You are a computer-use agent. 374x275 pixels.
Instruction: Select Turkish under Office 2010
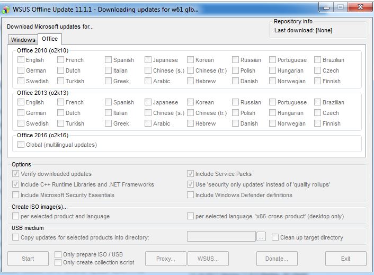[x=60, y=81]
